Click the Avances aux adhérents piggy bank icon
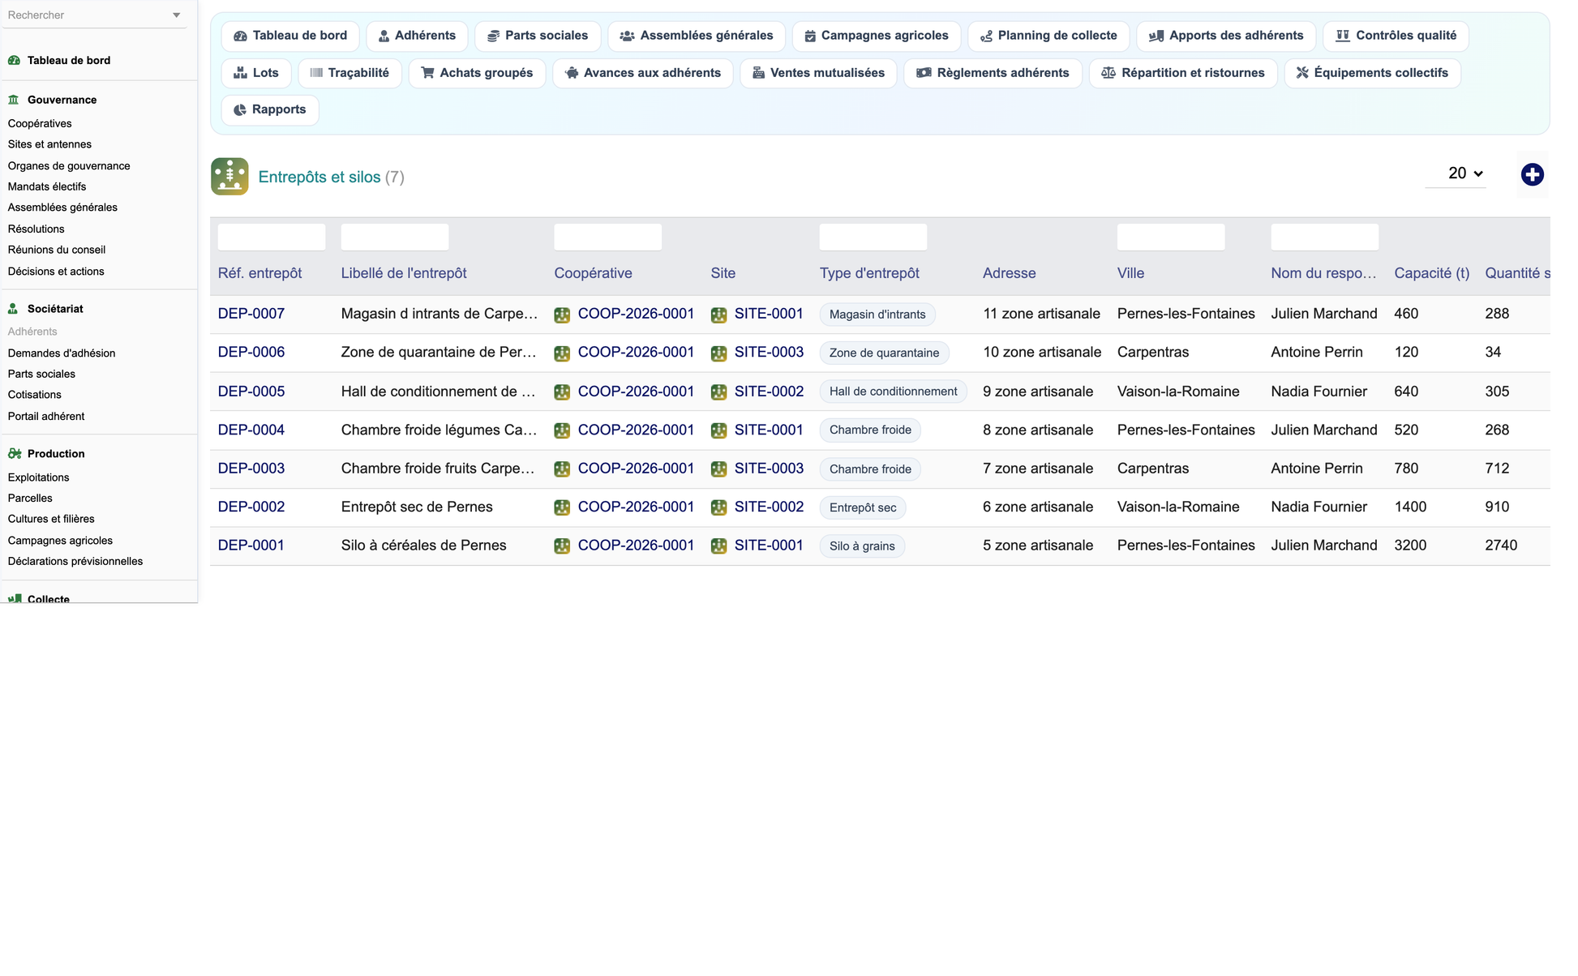 click(x=572, y=73)
